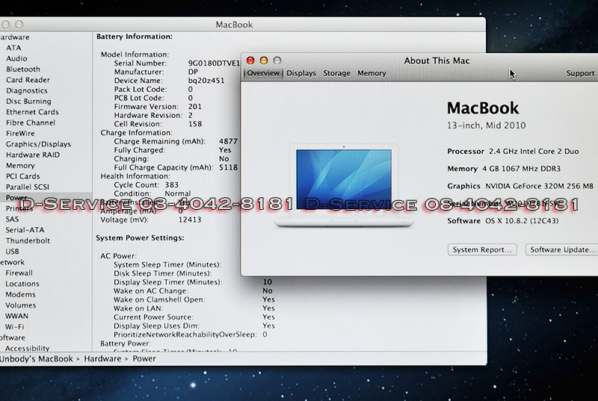The width and height of the screenshot is (598, 401).
Task: Select the Overview tab
Action: coord(263,73)
